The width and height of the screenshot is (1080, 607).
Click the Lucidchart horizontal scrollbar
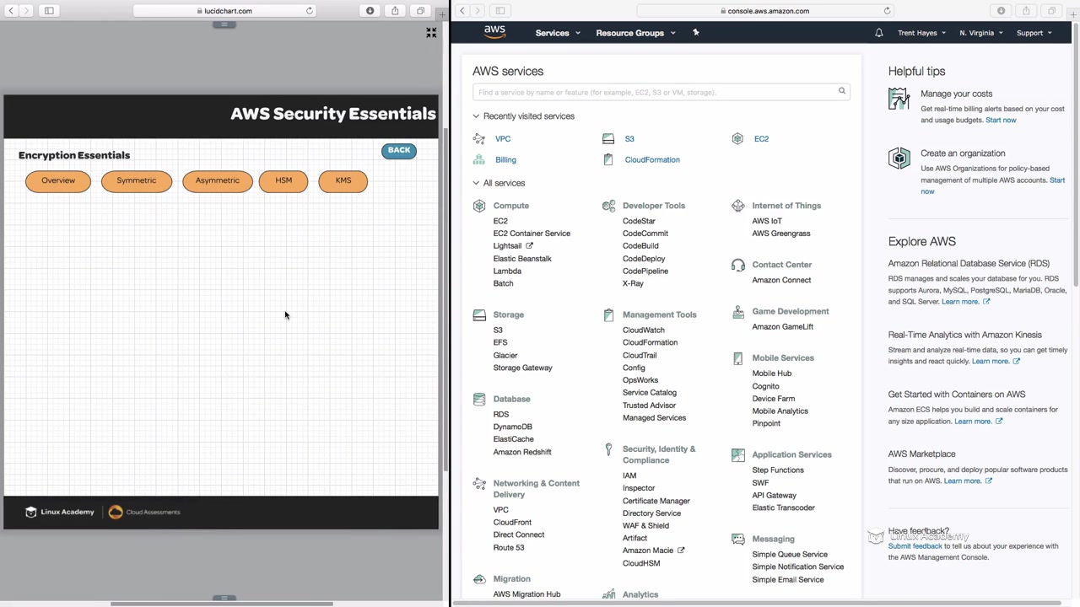222,604
